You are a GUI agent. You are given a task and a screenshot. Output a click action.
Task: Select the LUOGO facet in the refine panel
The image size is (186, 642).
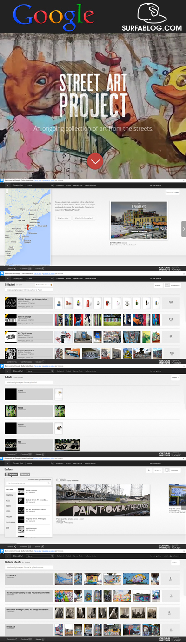point(8,511)
